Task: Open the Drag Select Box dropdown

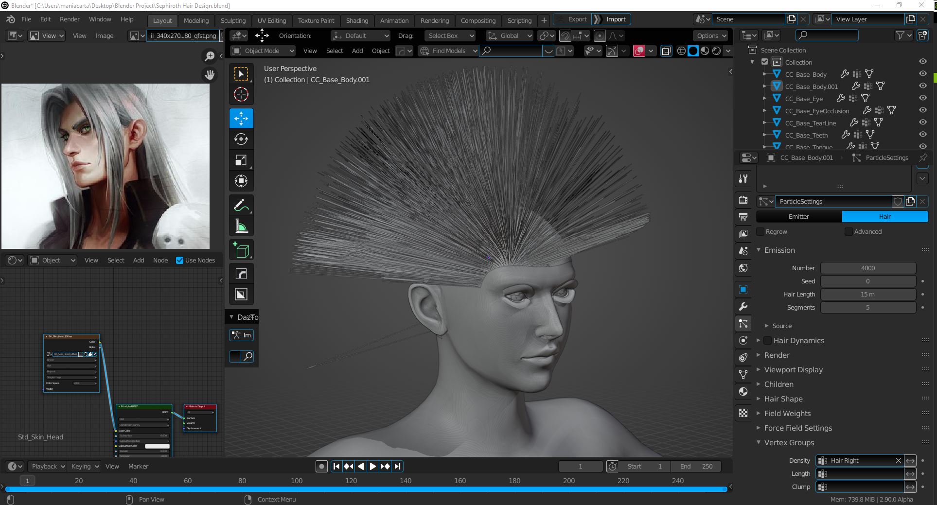Action: click(449, 35)
